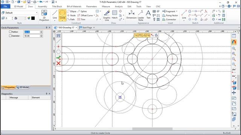Choose the Spline construction tool
Image resolution: width=241 pixels, height=135 pixels.
82,11
